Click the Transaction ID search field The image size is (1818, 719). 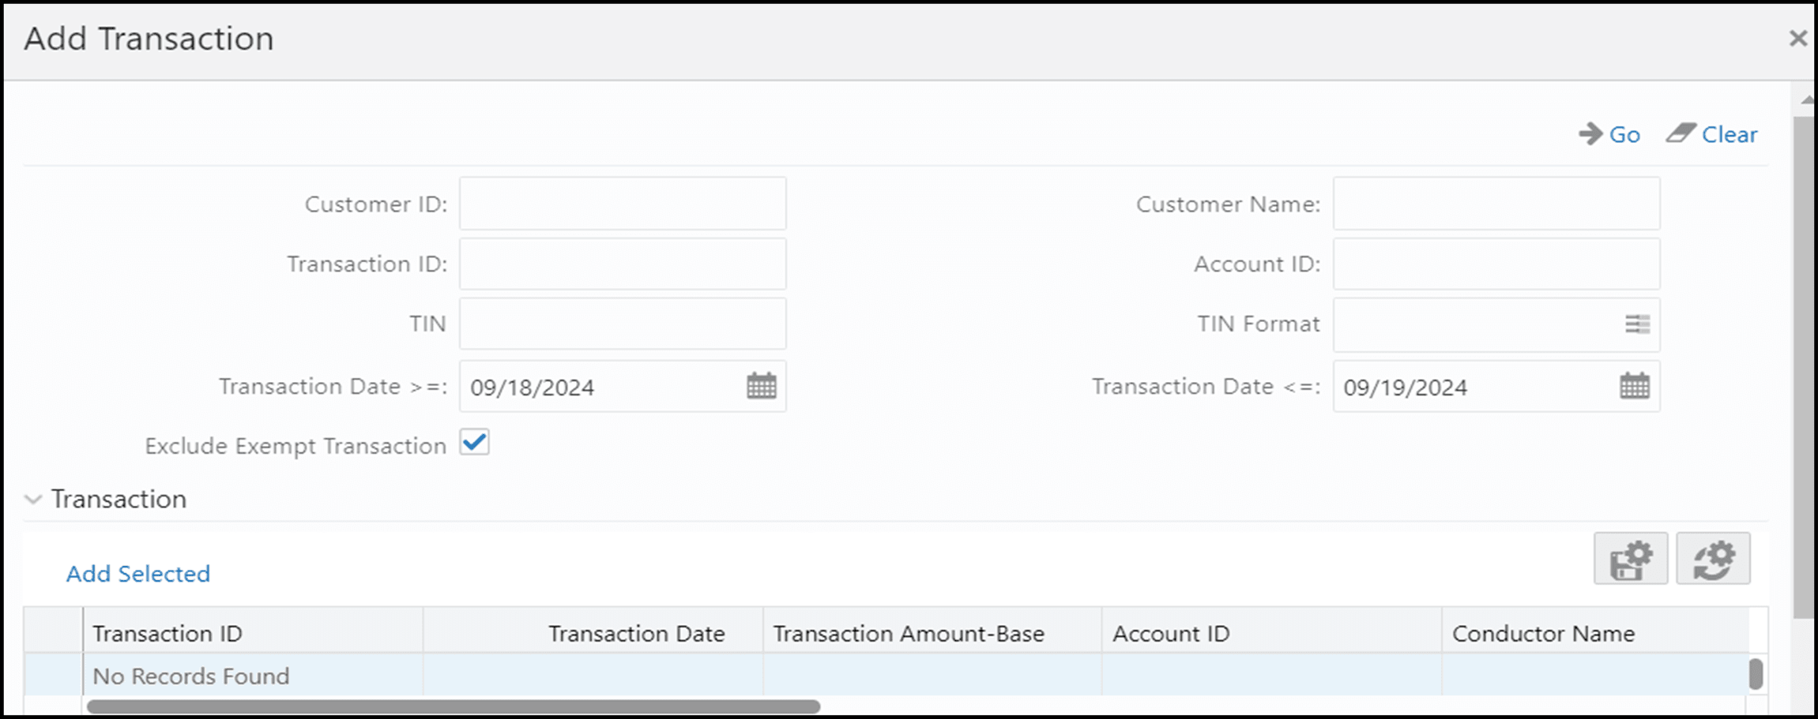coord(622,264)
